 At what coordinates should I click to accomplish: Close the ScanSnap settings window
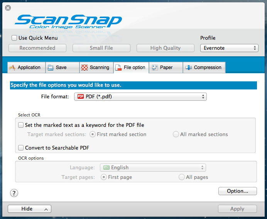pyautogui.click(x=8, y=8)
